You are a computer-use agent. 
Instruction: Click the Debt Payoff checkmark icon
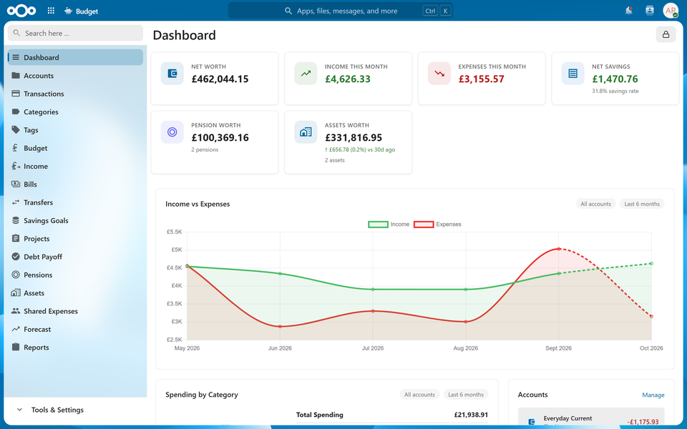[x=16, y=257]
